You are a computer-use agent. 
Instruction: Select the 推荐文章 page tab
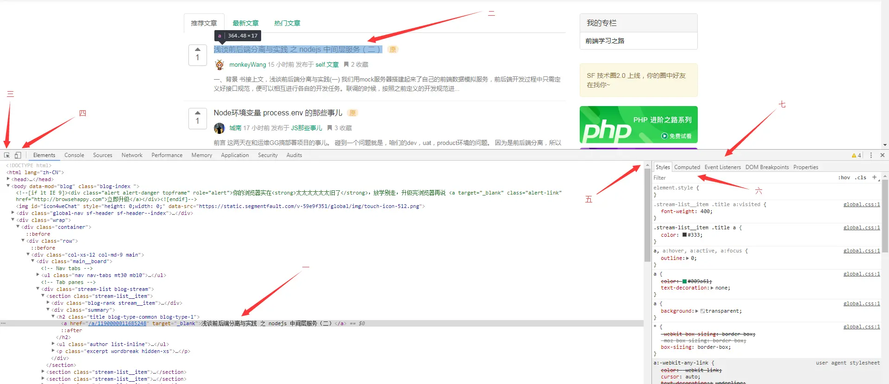pos(204,23)
